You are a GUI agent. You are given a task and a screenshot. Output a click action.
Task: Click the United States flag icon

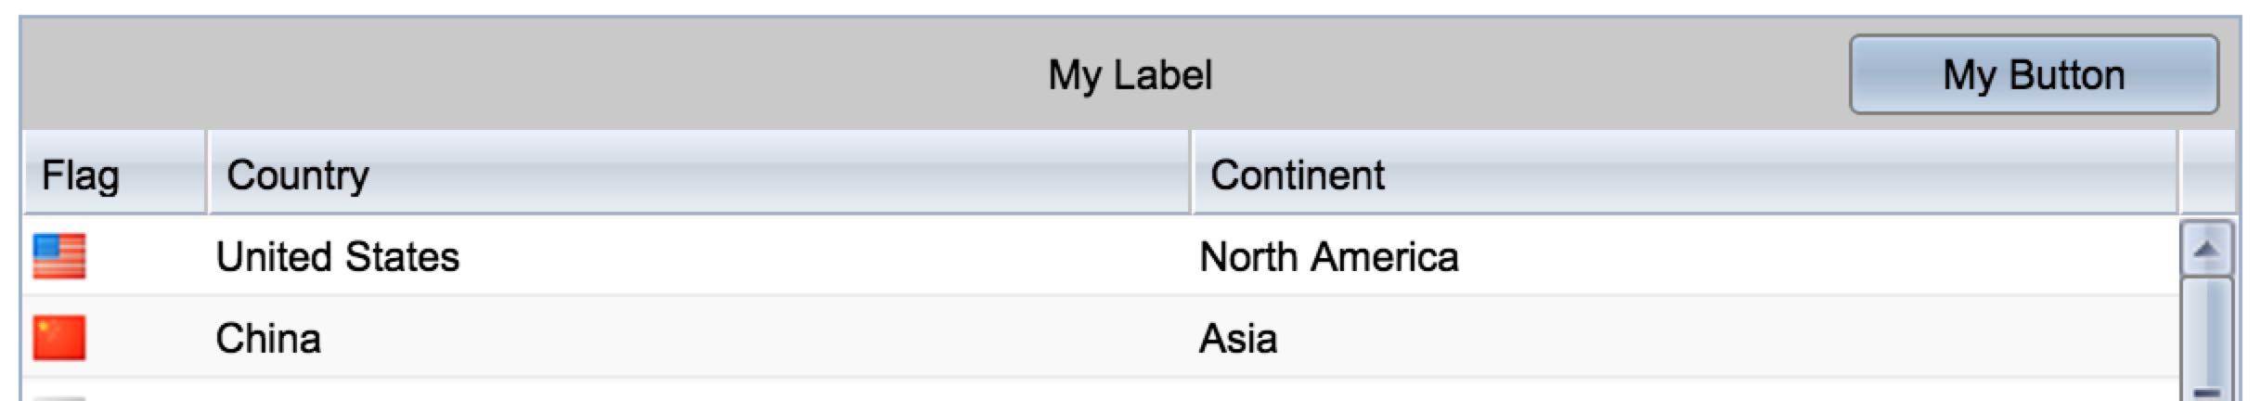[59, 256]
